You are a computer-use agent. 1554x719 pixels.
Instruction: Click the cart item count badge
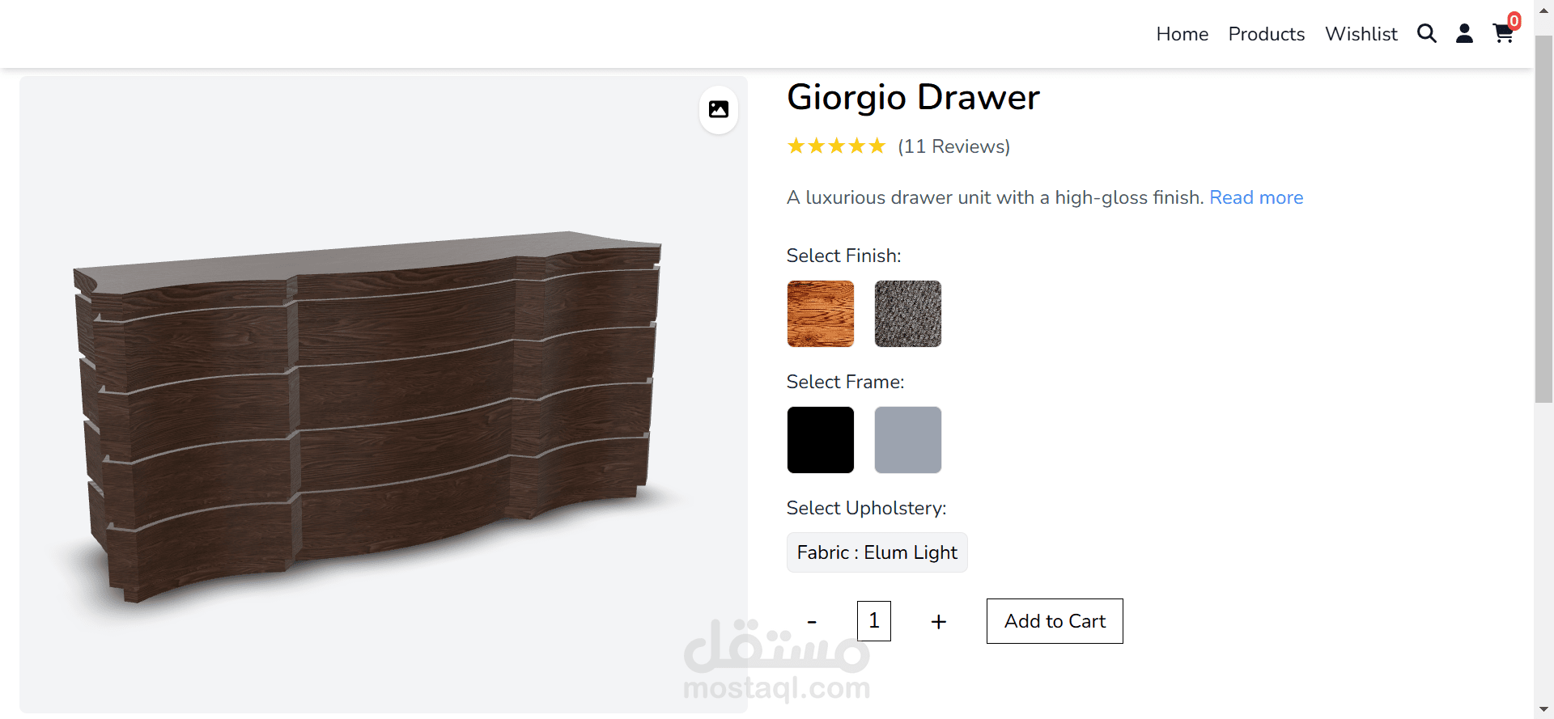tap(1514, 21)
